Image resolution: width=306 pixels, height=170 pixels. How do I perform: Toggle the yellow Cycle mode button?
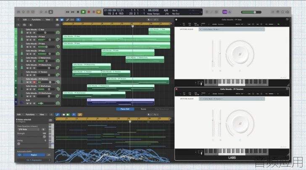(99, 12)
